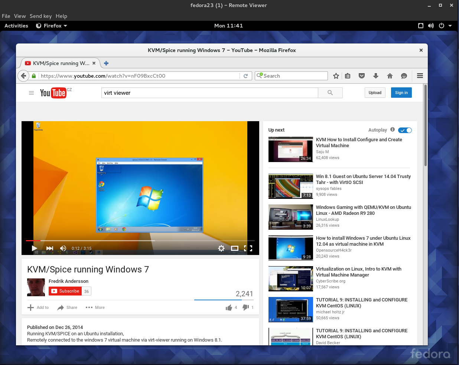Open a new tab with plus icon
459x365 pixels.
pos(106,63)
